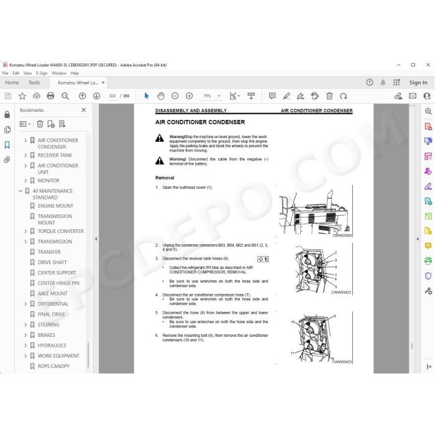Open the ENGINE MOUNT bookmark

point(55,206)
